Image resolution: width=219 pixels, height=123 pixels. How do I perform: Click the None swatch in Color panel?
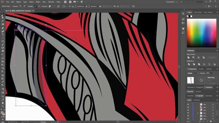tap(188, 16)
